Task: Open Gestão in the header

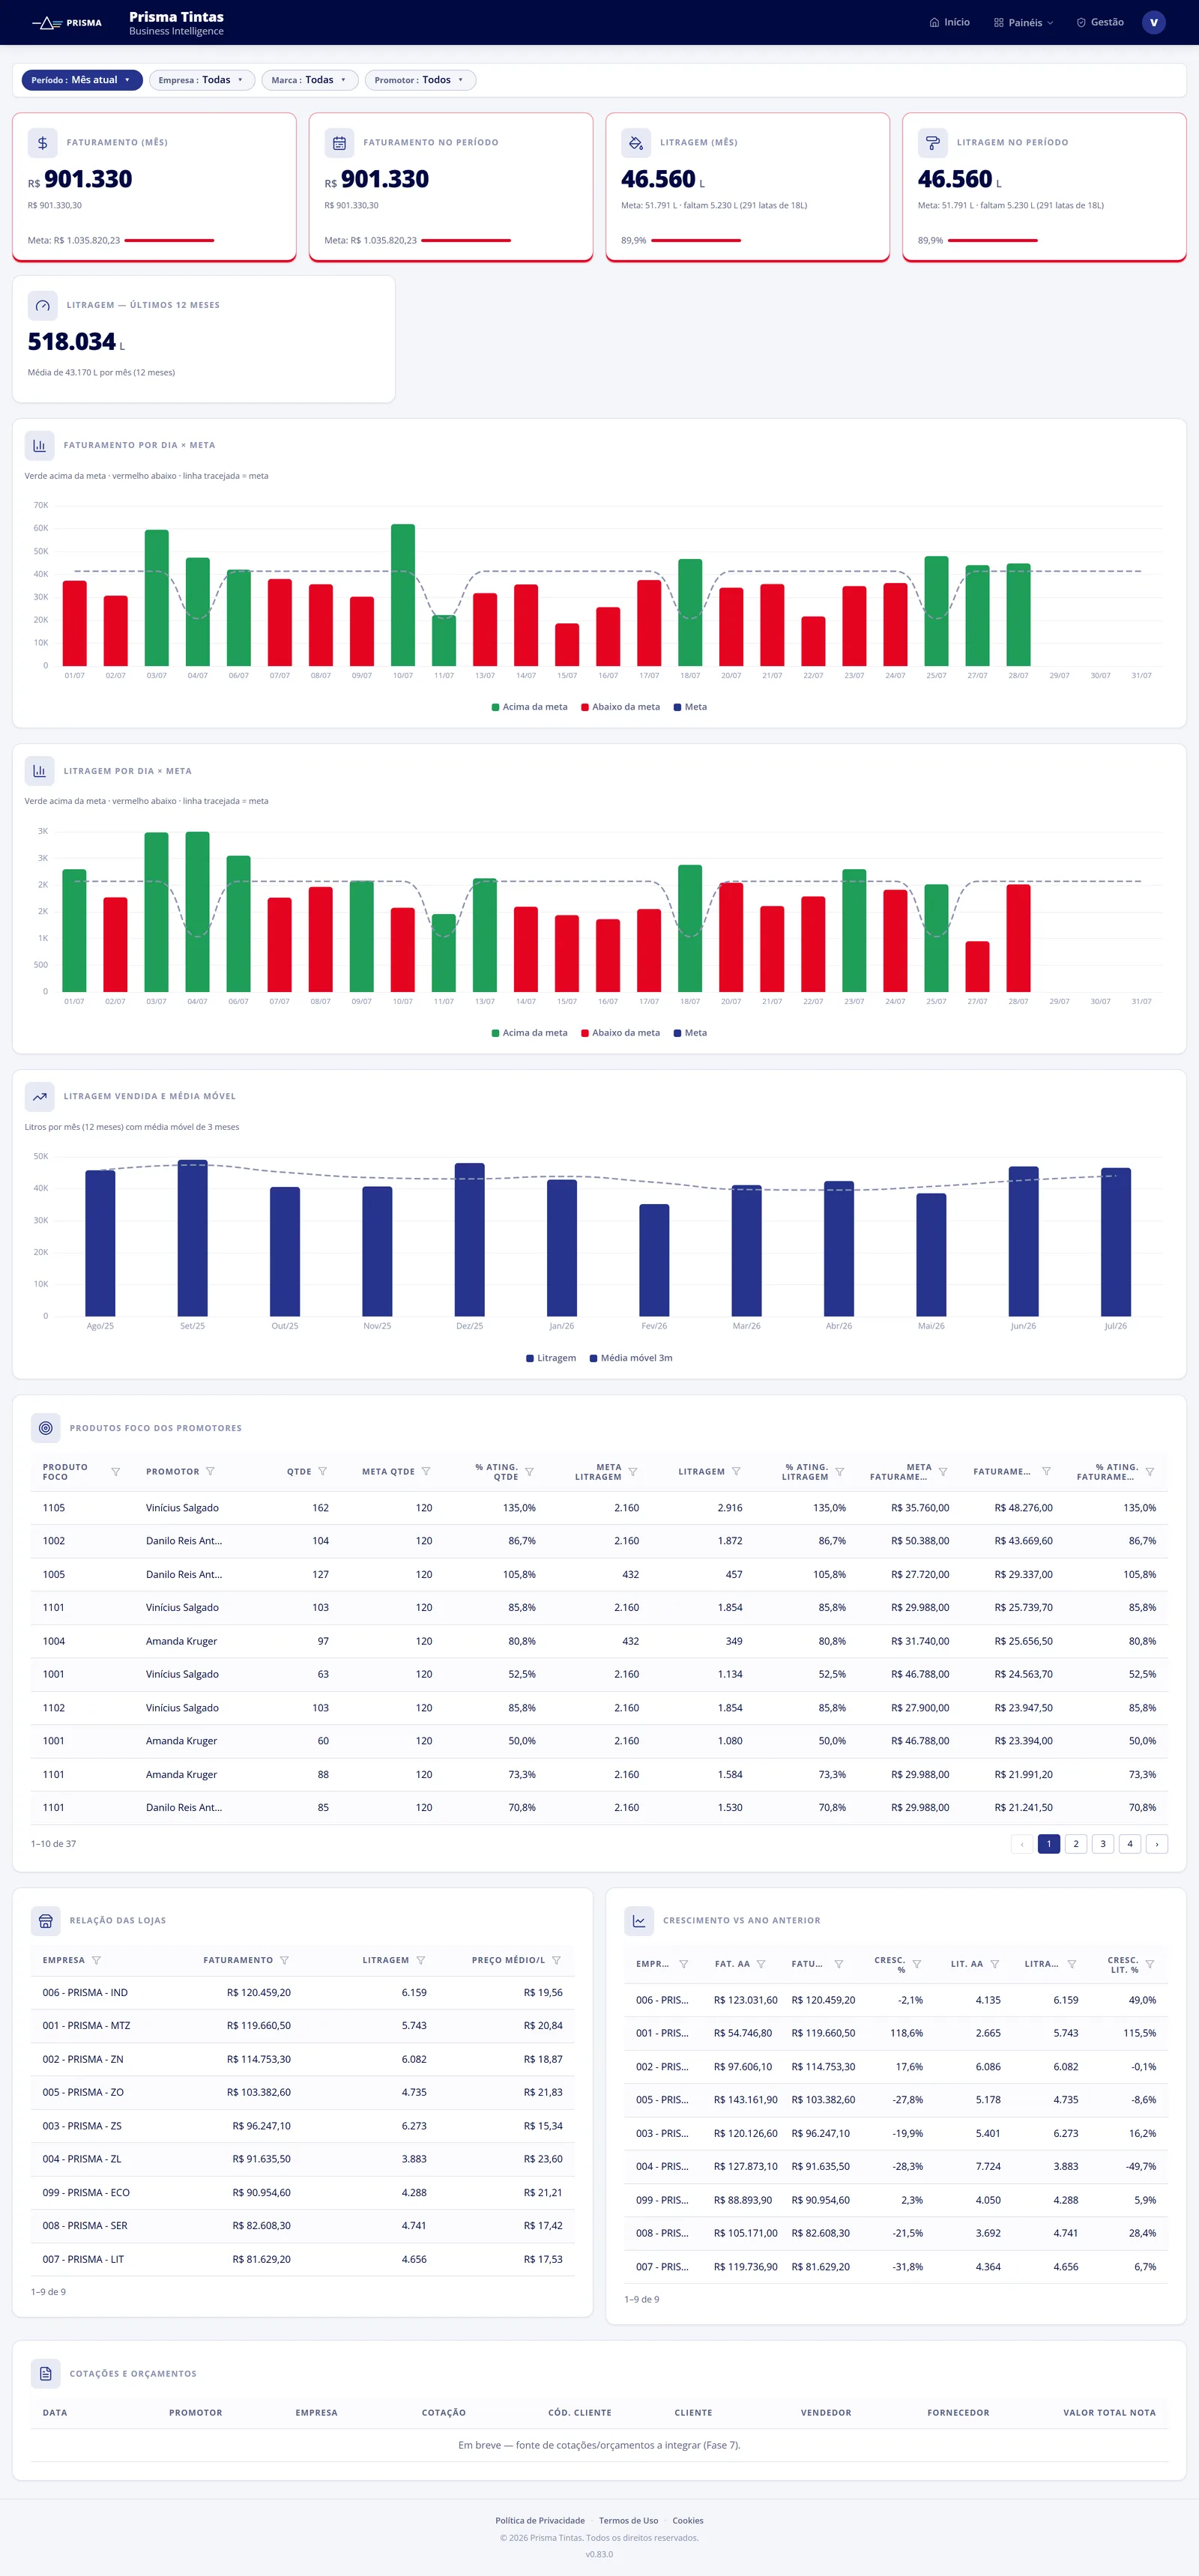Action: point(1100,22)
